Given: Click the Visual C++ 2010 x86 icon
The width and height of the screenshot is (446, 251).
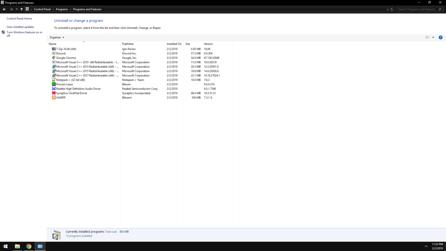Looking at the screenshot, I should 54,62.
